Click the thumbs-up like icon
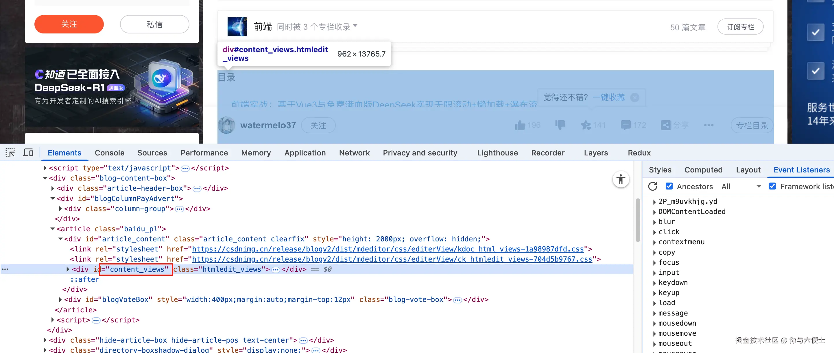The height and width of the screenshot is (353, 834). click(x=520, y=125)
